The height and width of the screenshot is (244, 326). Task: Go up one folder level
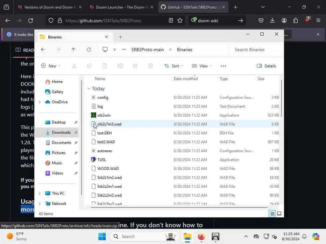(x=74, y=50)
